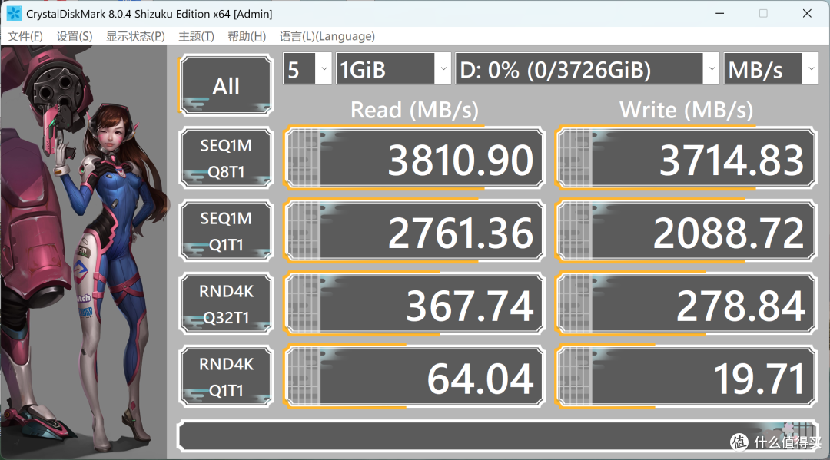Click the 3810.90 read result

click(414, 158)
